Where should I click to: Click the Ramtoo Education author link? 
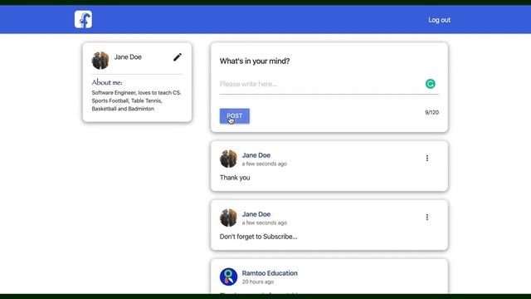tap(270, 273)
